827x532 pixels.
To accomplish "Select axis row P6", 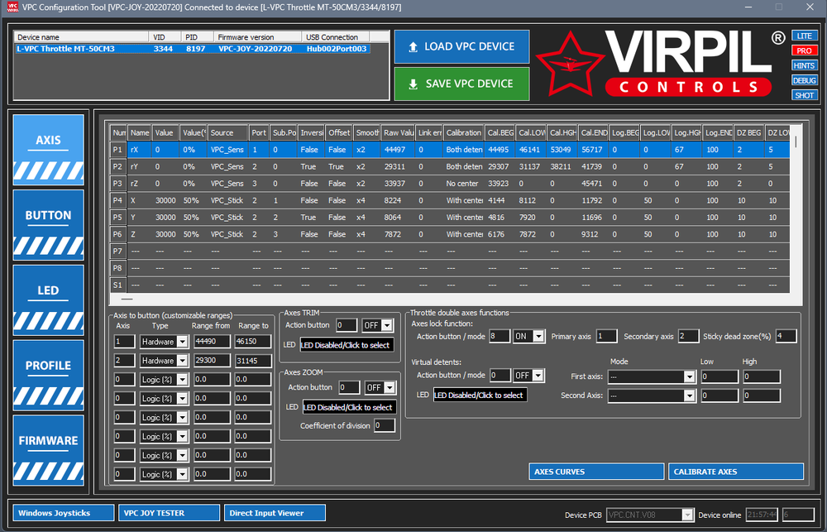I will coord(449,234).
